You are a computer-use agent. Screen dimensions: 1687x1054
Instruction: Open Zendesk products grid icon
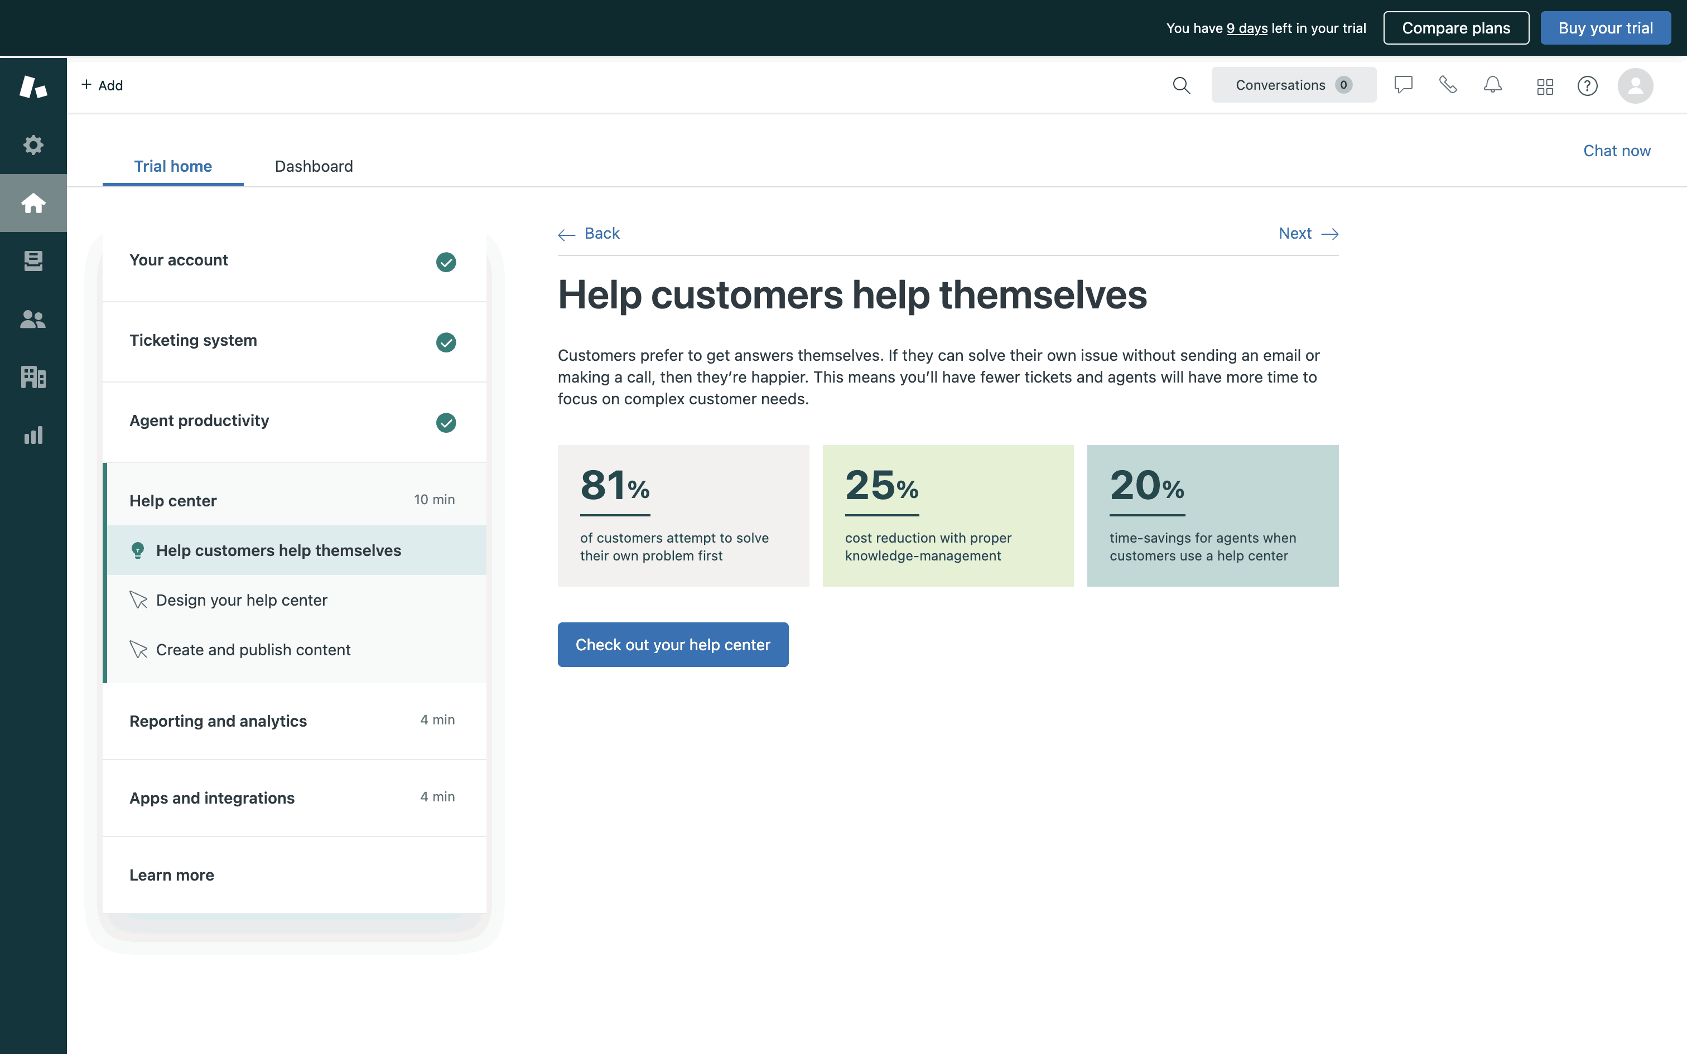coord(1545,86)
